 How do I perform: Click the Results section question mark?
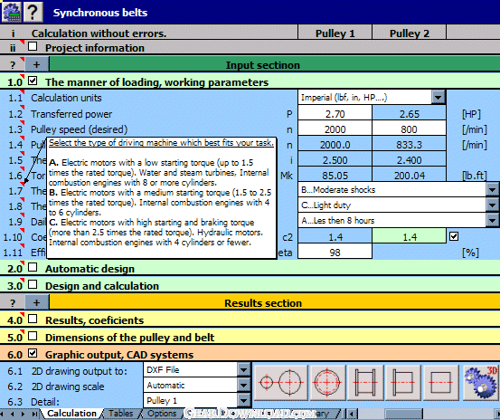pos(12,303)
